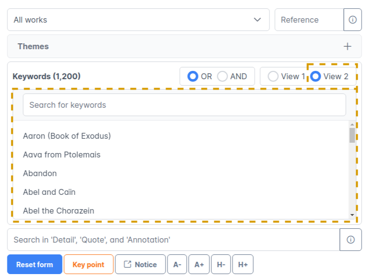The width and height of the screenshot is (369, 279).
Task: Select the AND radio option
Action: pos(223,76)
